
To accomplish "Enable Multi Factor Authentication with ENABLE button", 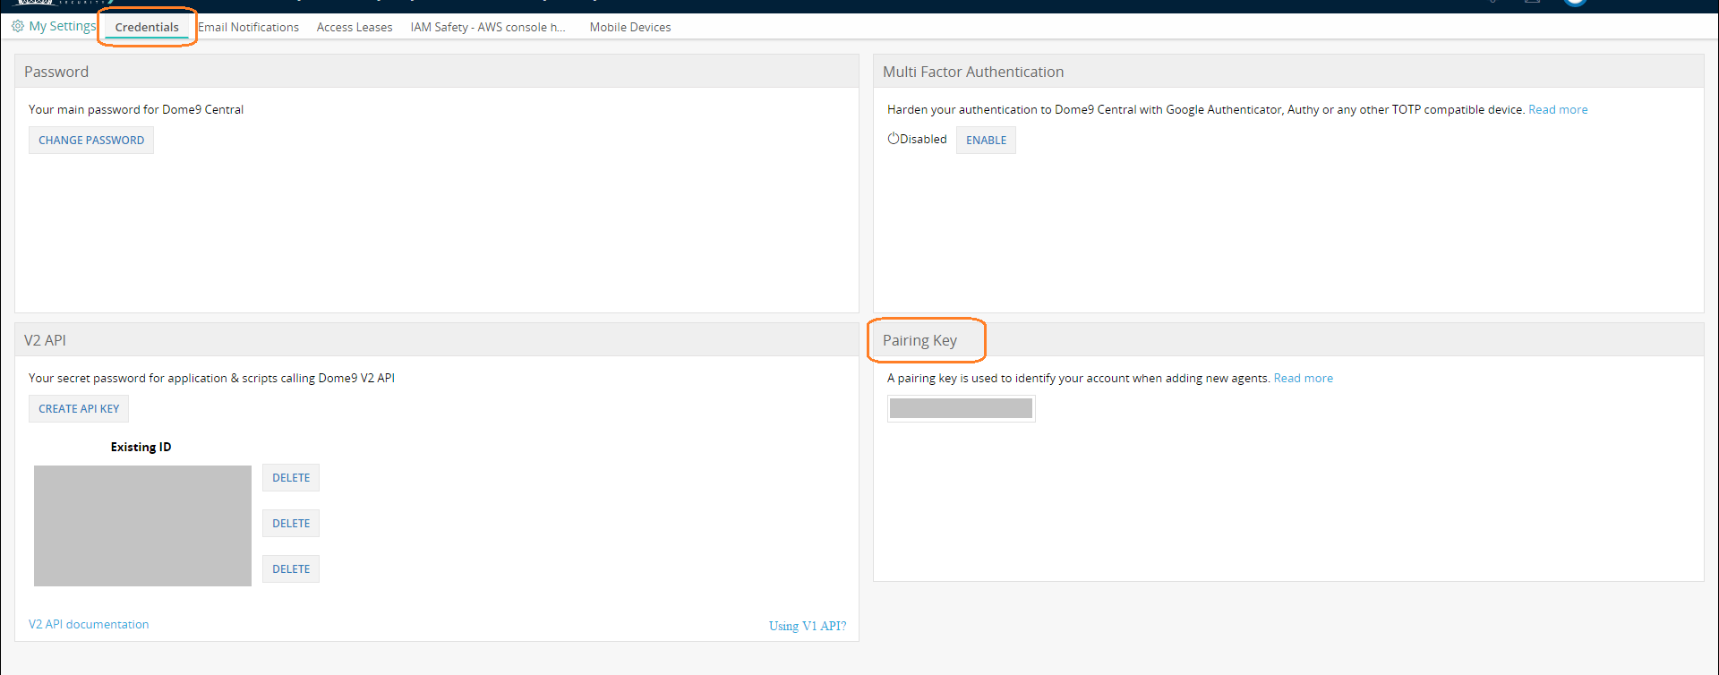I will click(x=986, y=140).
